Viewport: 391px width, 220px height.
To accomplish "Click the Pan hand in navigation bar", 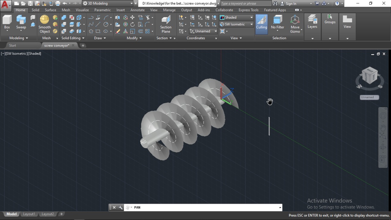I will pyautogui.click(x=383, y=128).
